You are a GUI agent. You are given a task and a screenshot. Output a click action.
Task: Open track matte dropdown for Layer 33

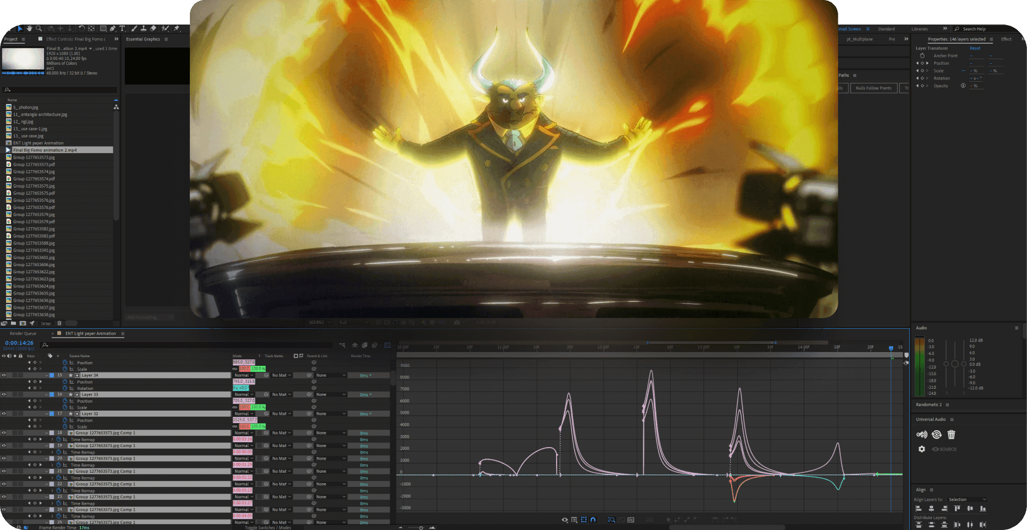point(282,394)
